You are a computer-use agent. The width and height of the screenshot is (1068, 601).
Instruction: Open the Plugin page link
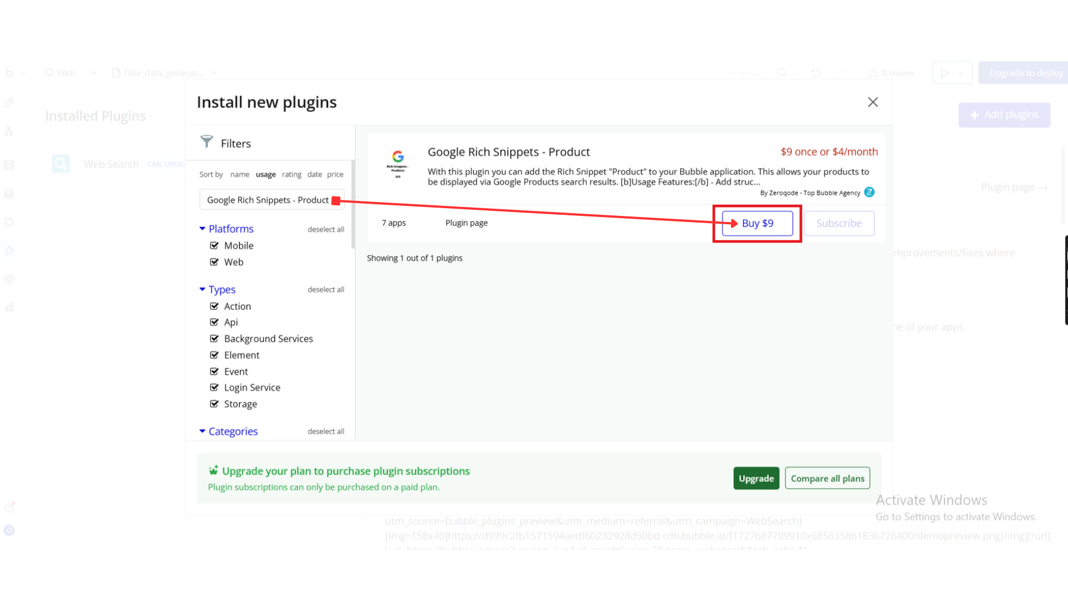tap(466, 223)
